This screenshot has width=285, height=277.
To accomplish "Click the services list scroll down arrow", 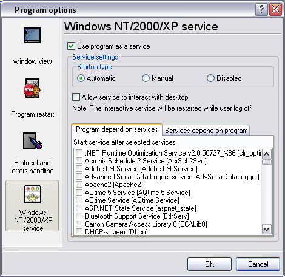I will (x=267, y=230).
